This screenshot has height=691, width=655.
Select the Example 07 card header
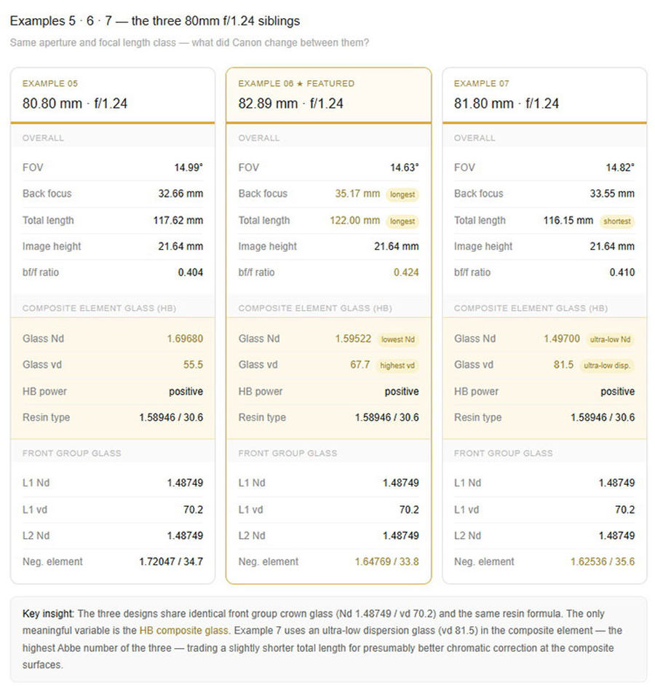point(544,95)
